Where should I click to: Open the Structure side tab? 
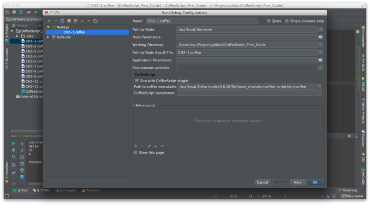pyautogui.click(x=7, y=59)
